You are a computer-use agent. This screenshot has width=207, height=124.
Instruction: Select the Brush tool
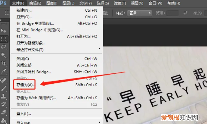(x=3, y=88)
